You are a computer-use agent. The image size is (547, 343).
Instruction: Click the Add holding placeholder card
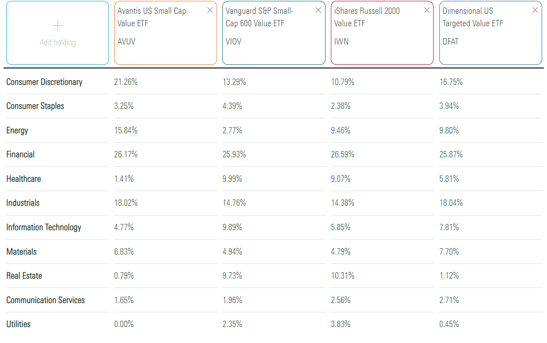pyautogui.click(x=57, y=33)
